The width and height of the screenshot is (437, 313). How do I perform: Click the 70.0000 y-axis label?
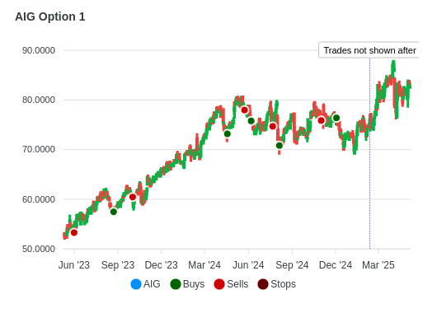(x=39, y=149)
